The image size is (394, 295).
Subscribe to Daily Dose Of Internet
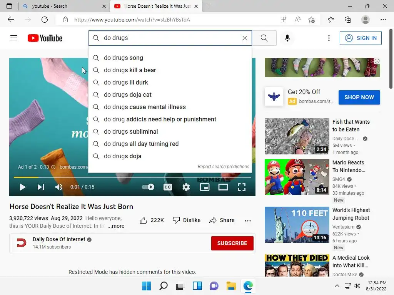pyautogui.click(x=232, y=243)
